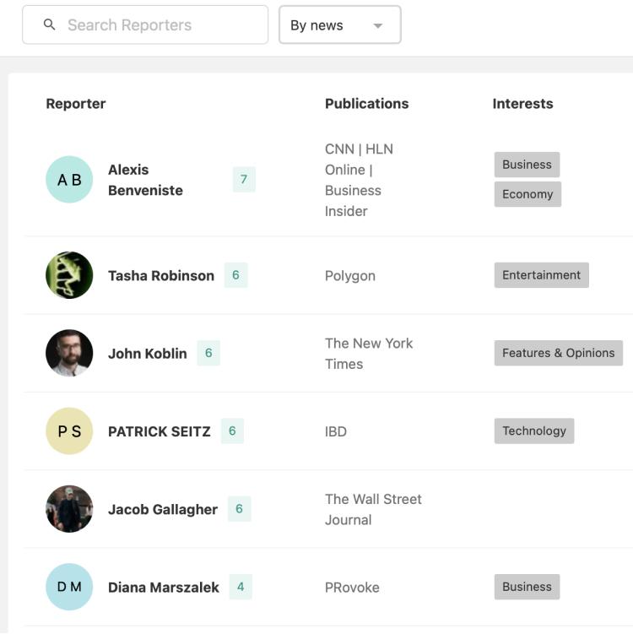Open John Koblin's name link
Screen dimensions: 633x634
tap(148, 354)
